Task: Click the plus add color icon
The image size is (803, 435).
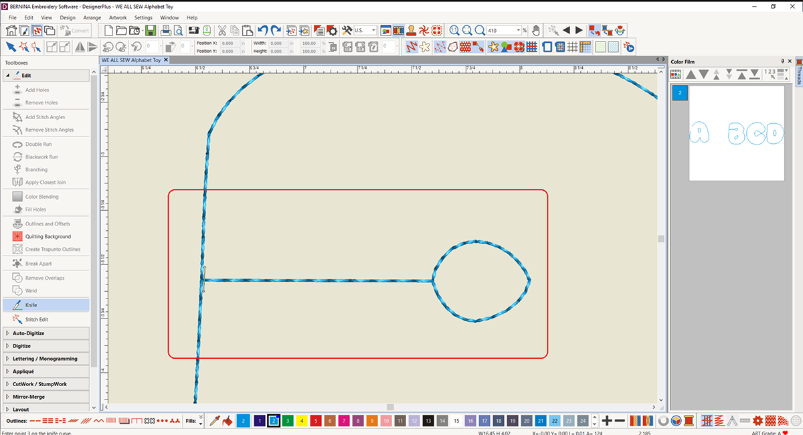Action: click(x=607, y=420)
